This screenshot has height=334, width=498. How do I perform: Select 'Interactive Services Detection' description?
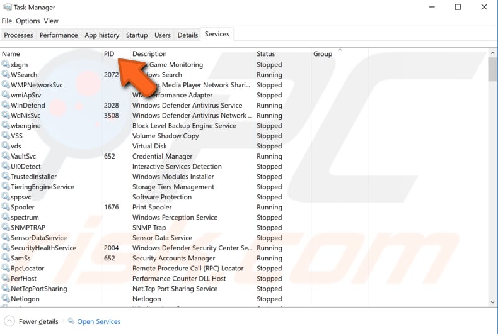(177, 166)
